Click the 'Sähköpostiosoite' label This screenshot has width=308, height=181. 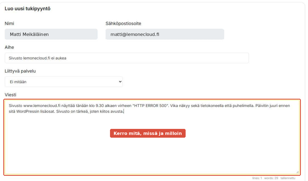pyautogui.click(x=123, y=24)
